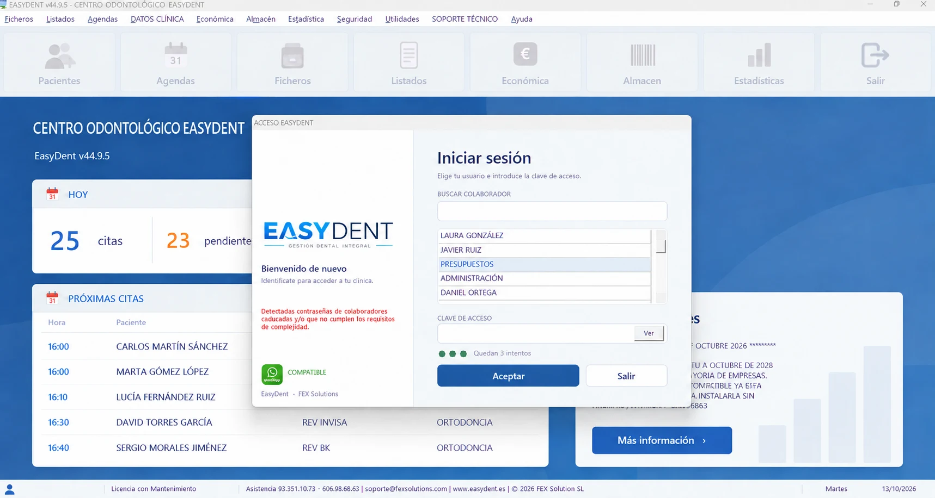Open the Listados menu
This screenshot has height=498, width=935.
click(60, 19)
